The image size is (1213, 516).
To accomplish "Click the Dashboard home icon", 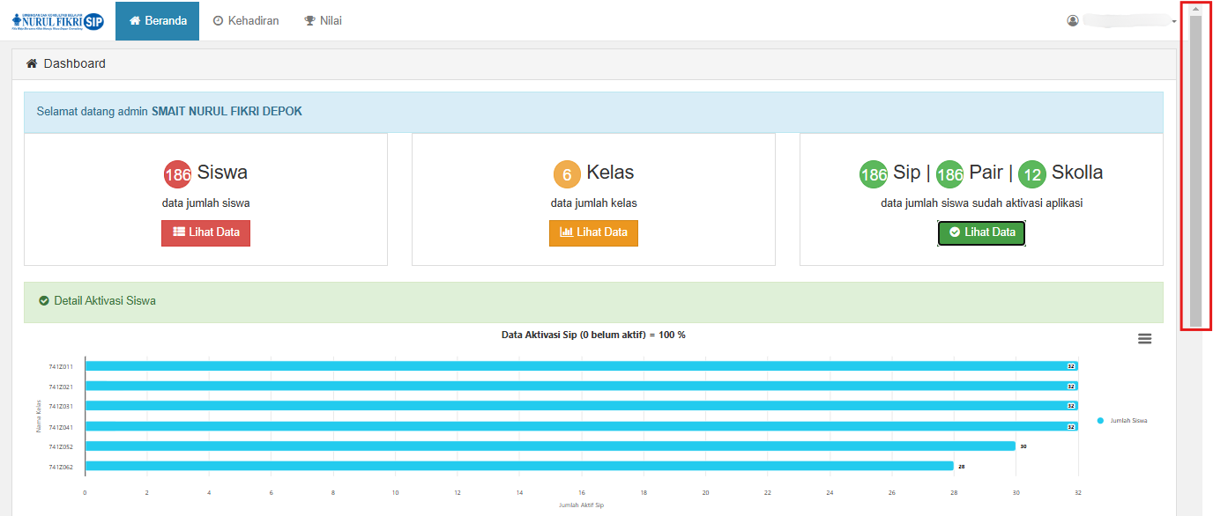I will 32,64.
